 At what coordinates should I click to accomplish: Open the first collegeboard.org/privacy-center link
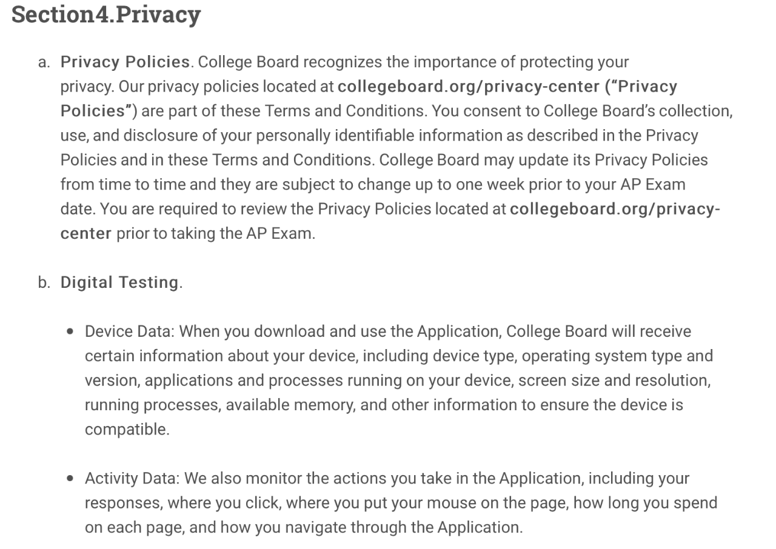tap(469, 87)
